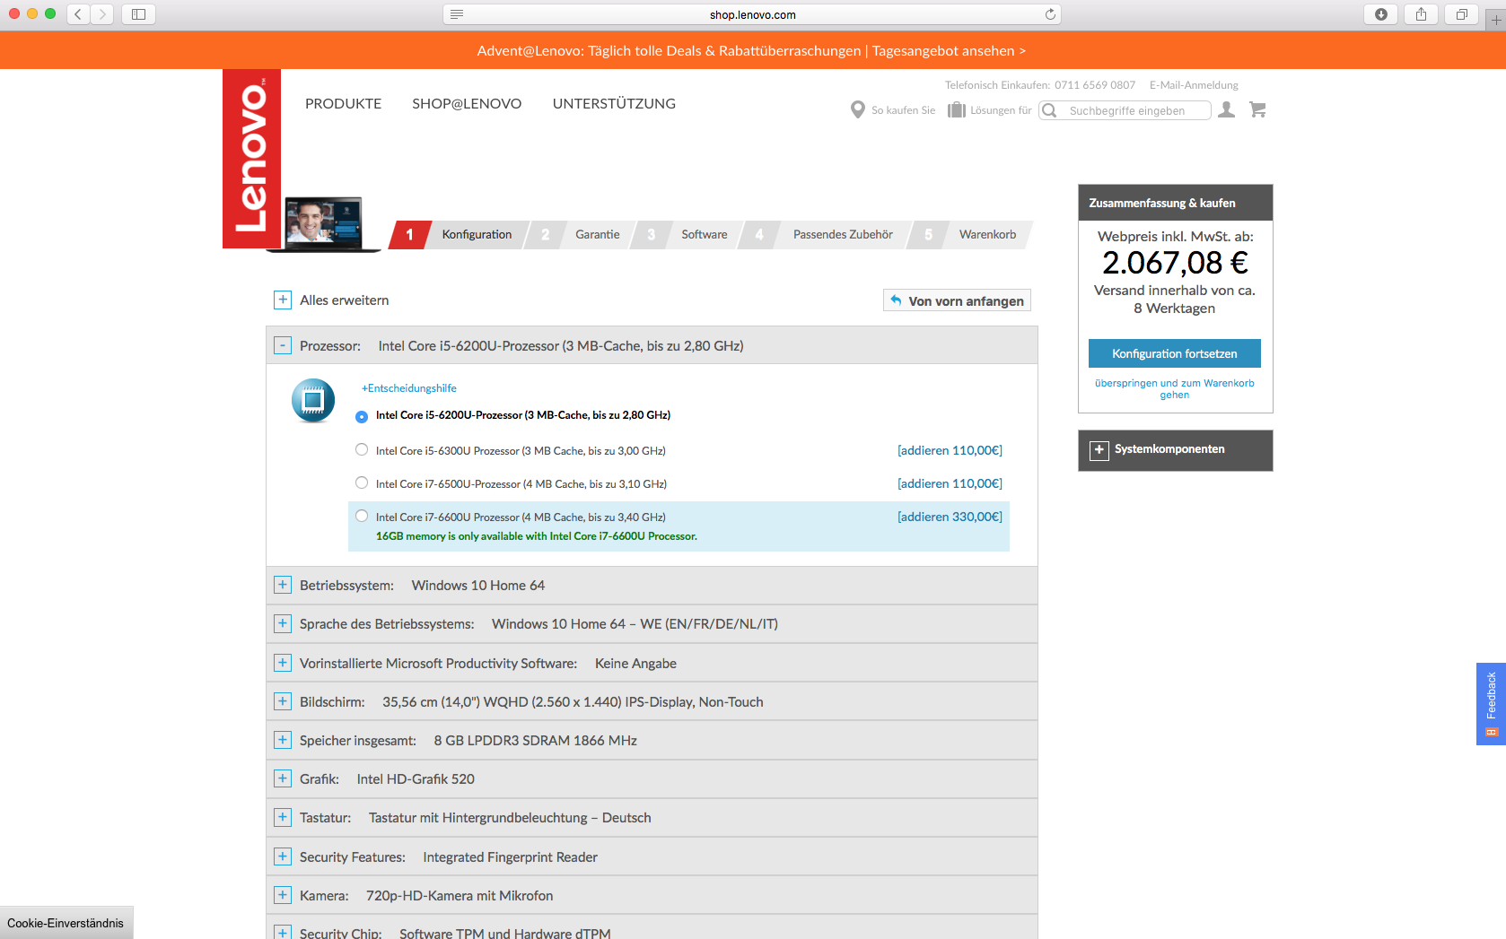
Task: Expand all sections with Alles erweitern
Action: tap(283, 300)
